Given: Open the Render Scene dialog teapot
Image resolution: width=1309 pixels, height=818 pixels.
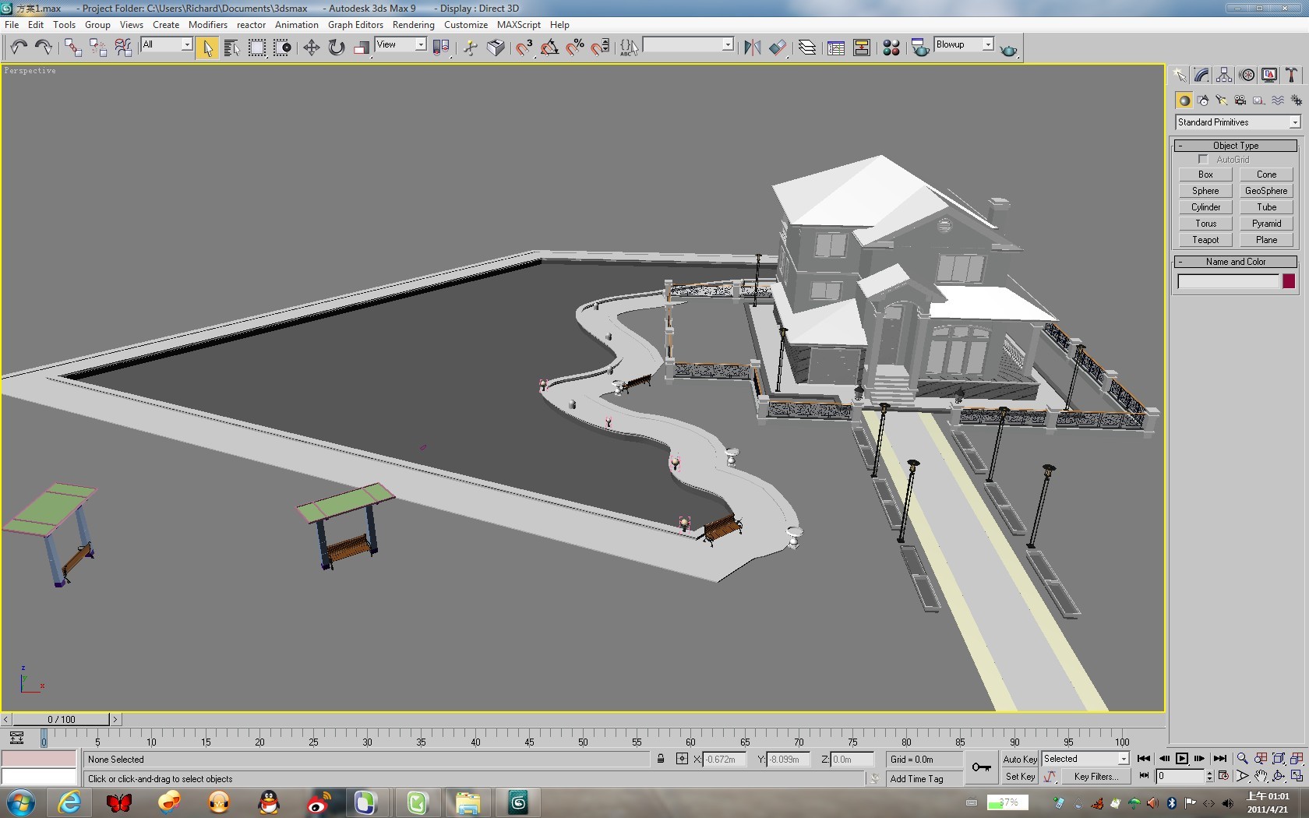Looking at the screenshot, I should pos(920,48).
